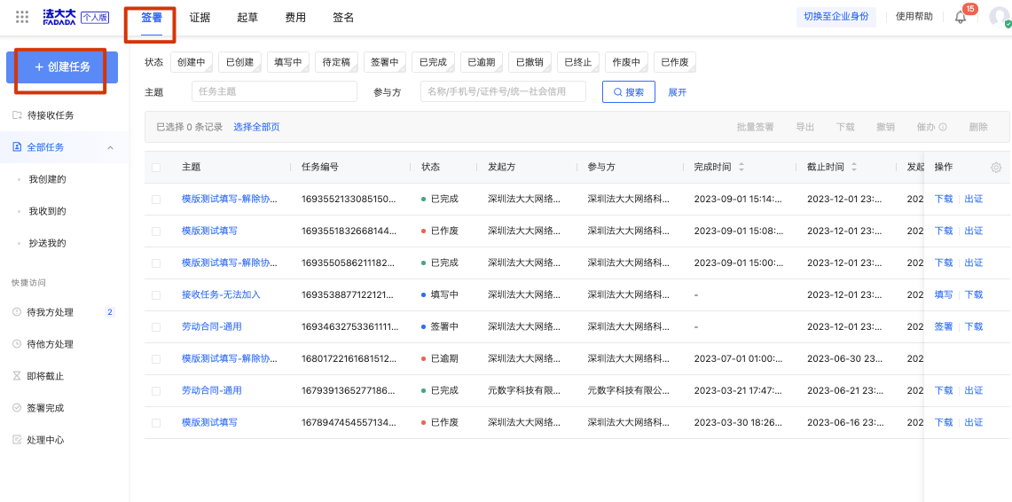Open table column settings gear icon
The width and height of the screenshot is (1012, 502).
pos(996,167)
